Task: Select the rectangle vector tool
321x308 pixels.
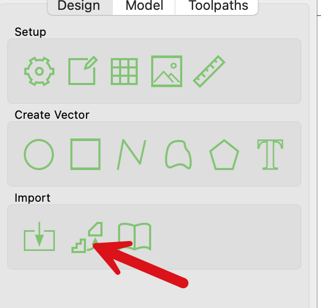Action: click(85, 154)
